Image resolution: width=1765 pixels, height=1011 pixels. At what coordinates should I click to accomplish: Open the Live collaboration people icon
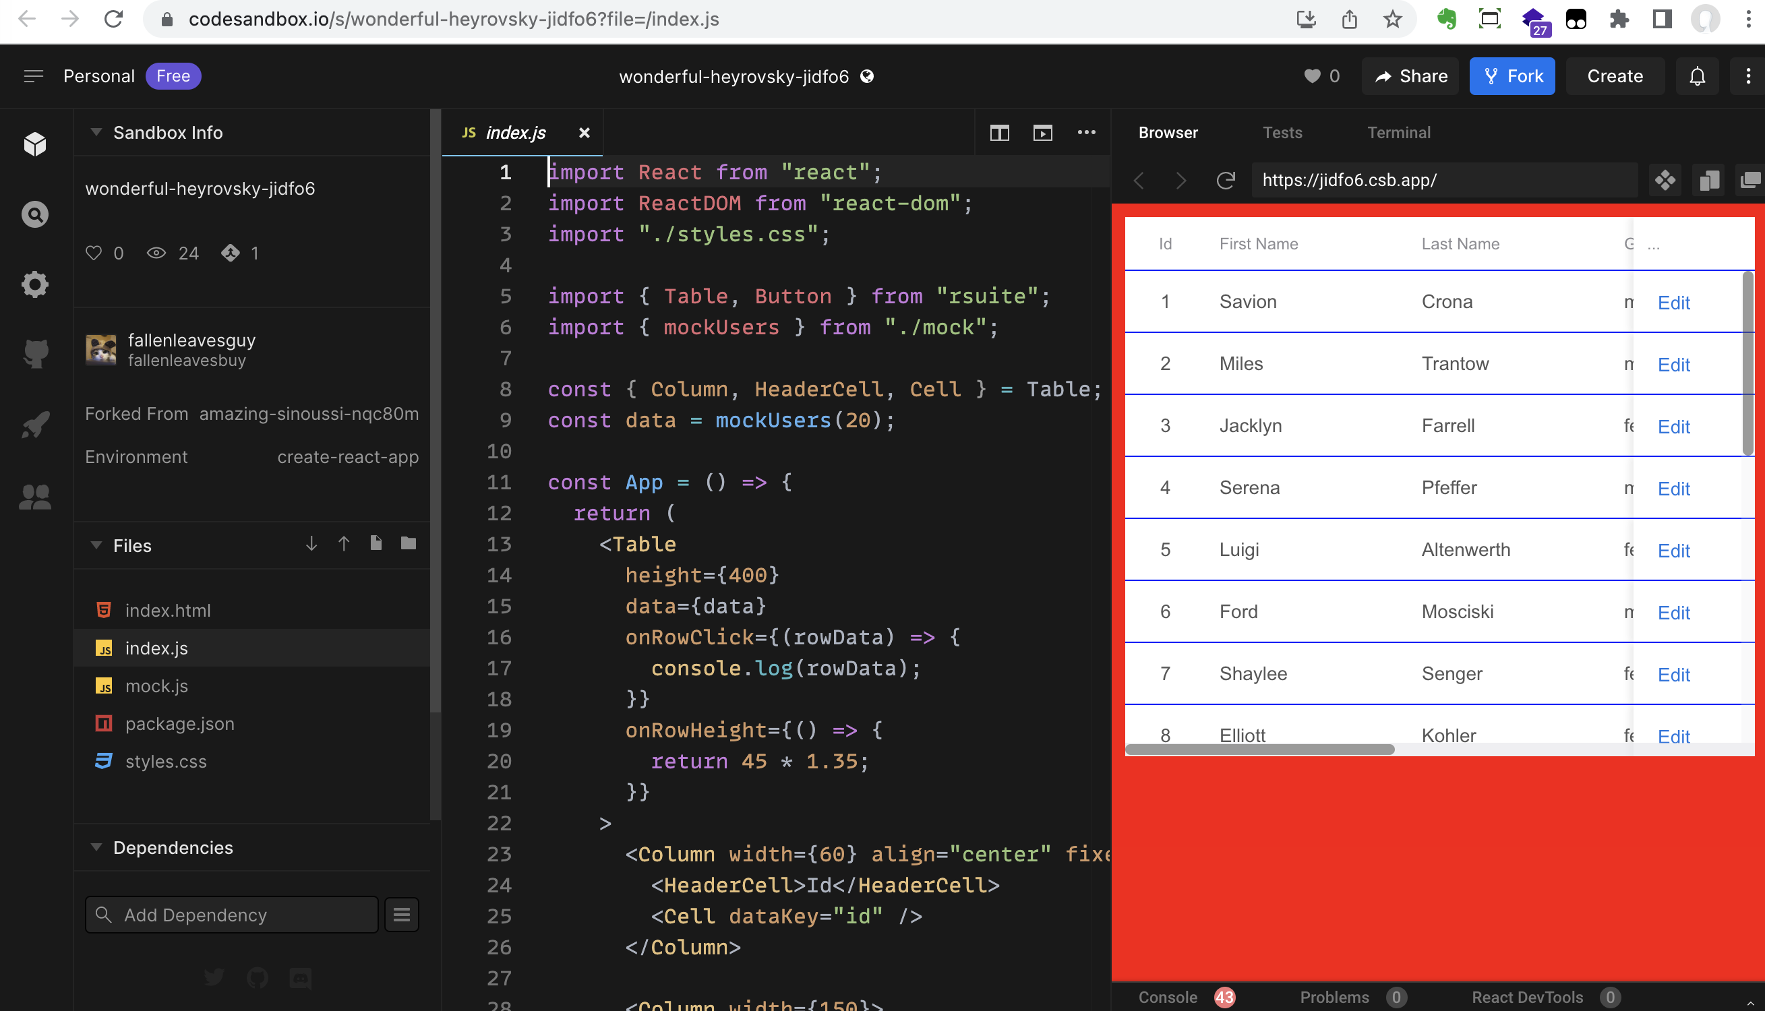34,497
